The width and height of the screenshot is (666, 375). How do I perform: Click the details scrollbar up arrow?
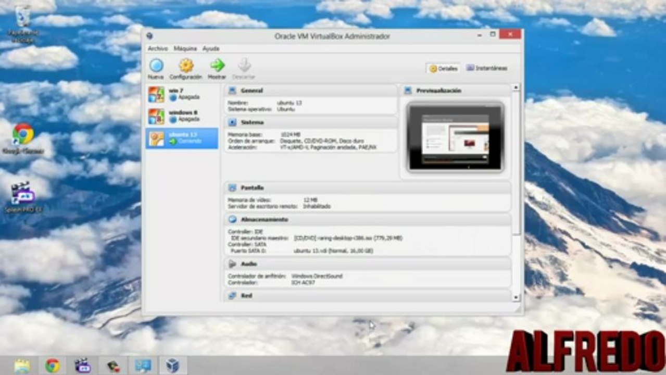(x=516, y=87)
